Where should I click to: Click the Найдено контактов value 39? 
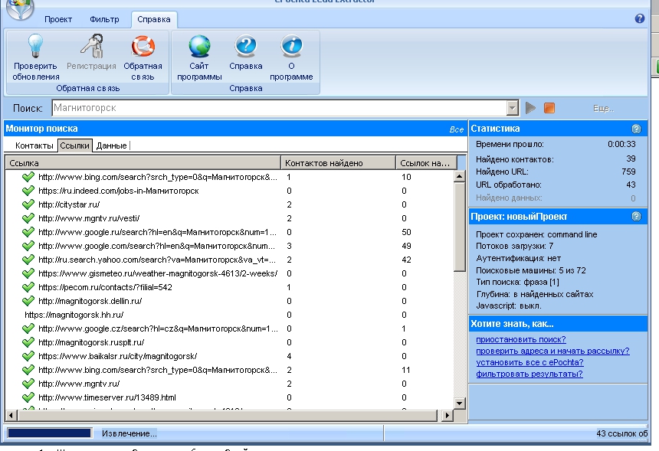[x=631, y=159]
